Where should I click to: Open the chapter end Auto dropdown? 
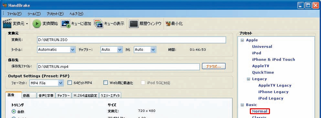click(145, 49)
